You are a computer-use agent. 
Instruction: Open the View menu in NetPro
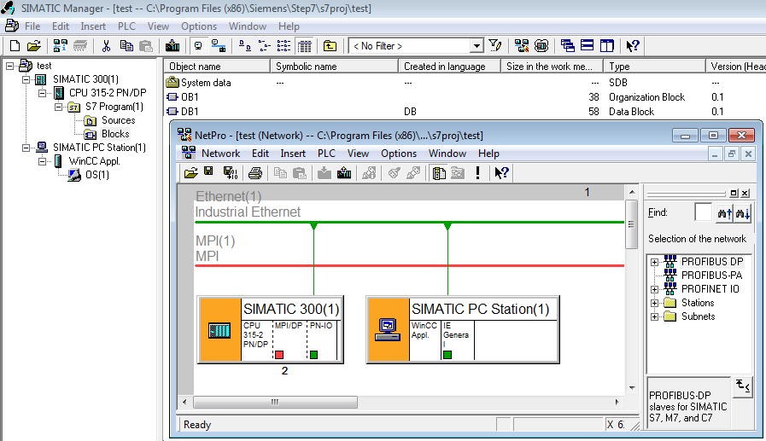pos(358,154)
